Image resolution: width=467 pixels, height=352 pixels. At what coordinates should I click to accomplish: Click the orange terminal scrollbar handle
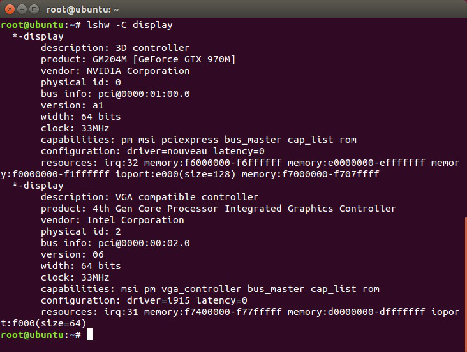point(466,284)
